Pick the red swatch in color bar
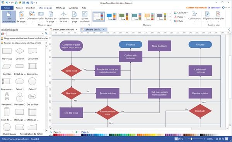The image size is (232, 142). pyautogui.click(x=54, y=135)
